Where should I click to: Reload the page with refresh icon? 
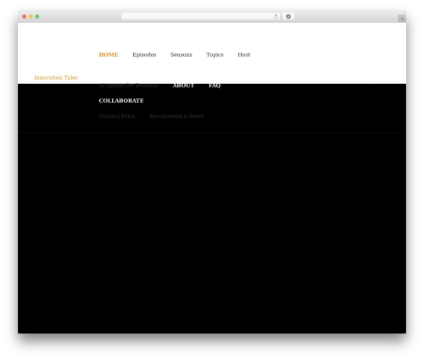click(276, 16)
